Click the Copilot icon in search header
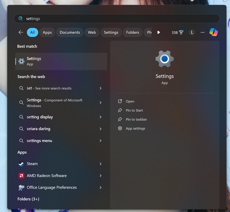The height and width of the screenshot is (212, 230). tap(213, 32)
